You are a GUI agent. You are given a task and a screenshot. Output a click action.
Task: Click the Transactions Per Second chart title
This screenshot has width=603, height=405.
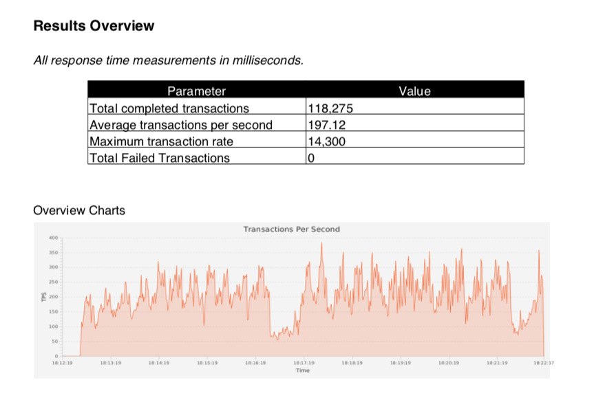(x=292, y=229)
